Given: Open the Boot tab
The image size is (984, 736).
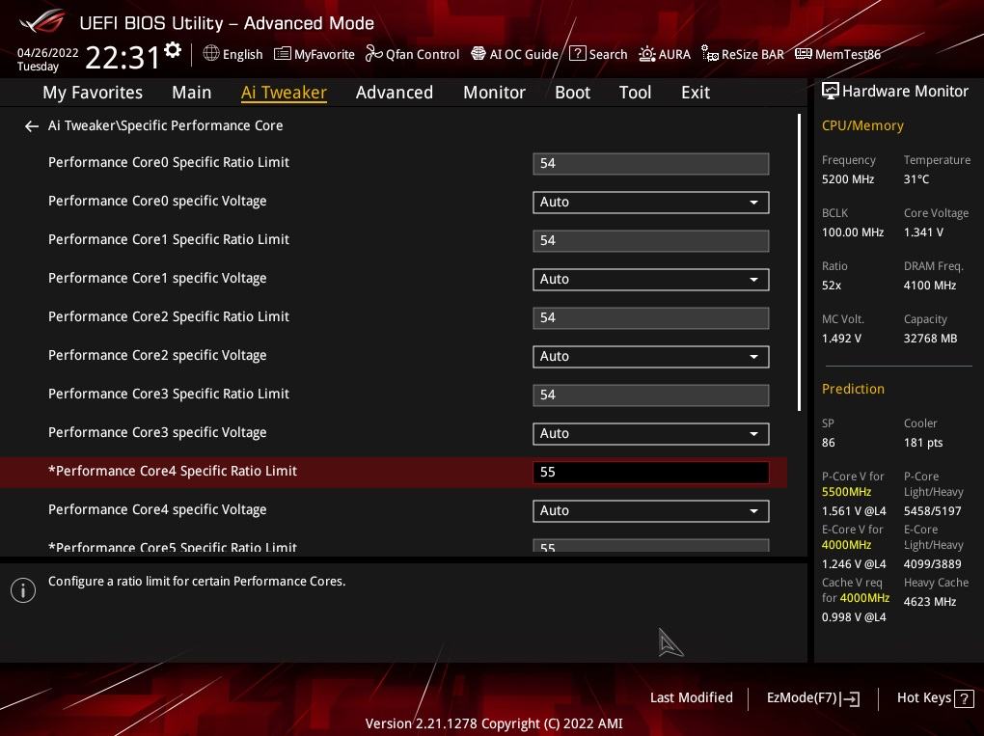Looking at the screenshot, I should (572, 93).
